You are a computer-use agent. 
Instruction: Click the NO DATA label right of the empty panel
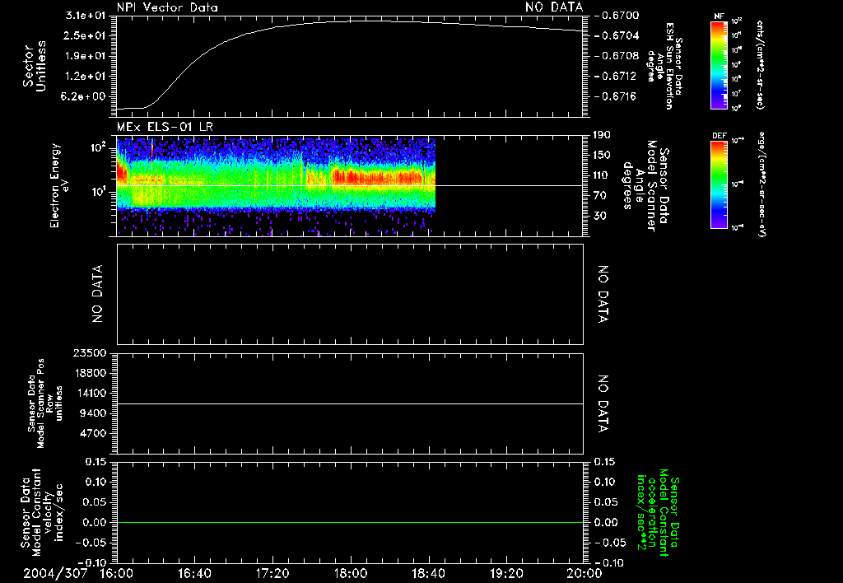(603, 294)
